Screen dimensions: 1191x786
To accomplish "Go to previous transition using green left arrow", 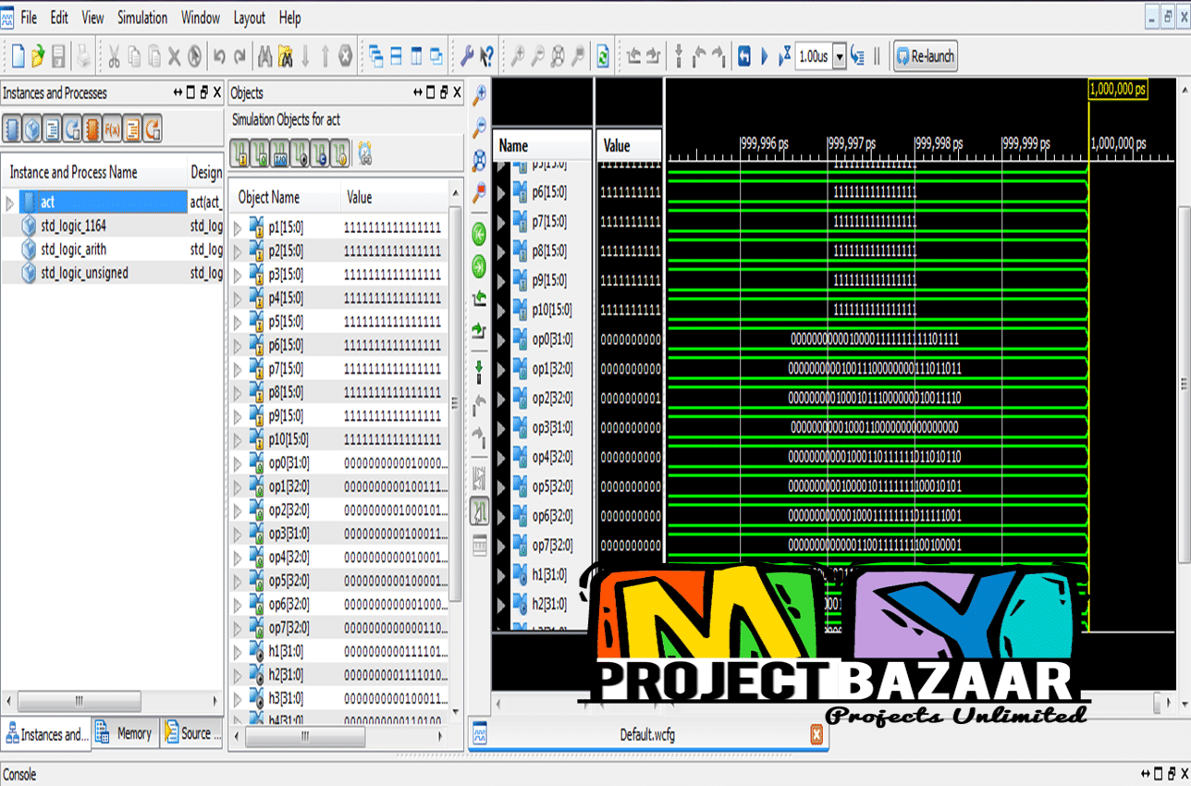I will click(479, 232).
